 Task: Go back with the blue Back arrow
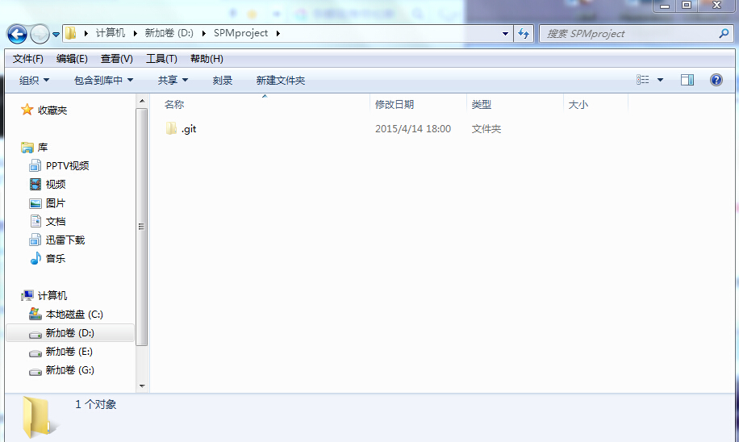tap(17, 34)
